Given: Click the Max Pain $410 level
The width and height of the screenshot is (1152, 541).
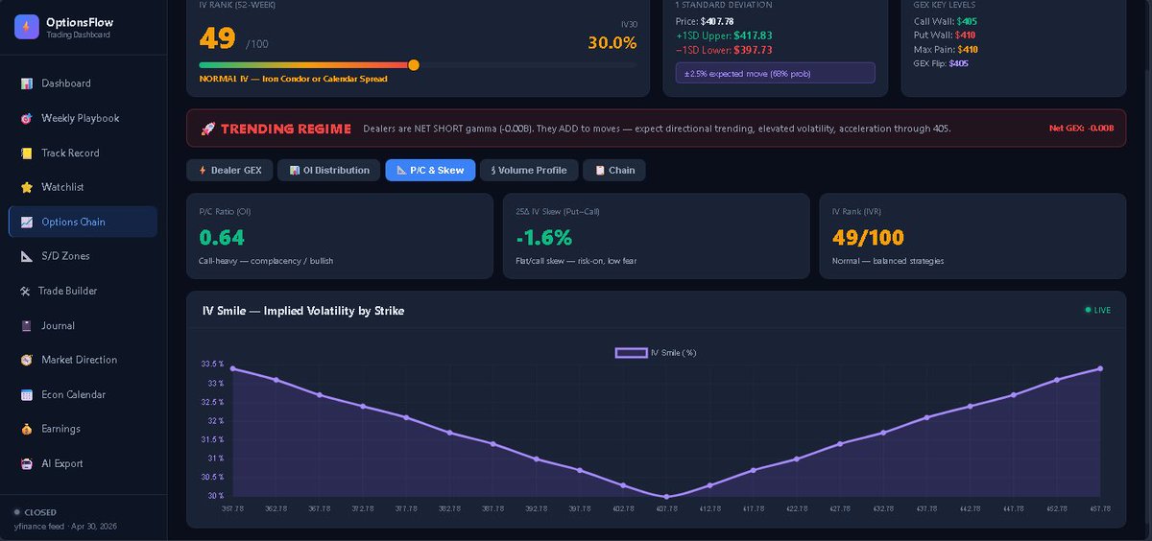Looking at the screenshot, I should pos(968,49).
